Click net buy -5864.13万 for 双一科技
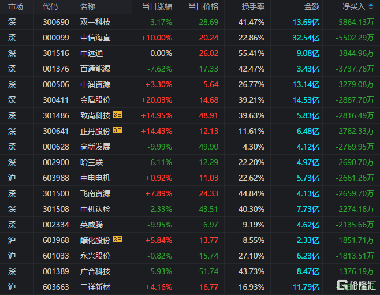Image resolution: width=380 pixels, height=295 pixels. (x=355, y=23)
